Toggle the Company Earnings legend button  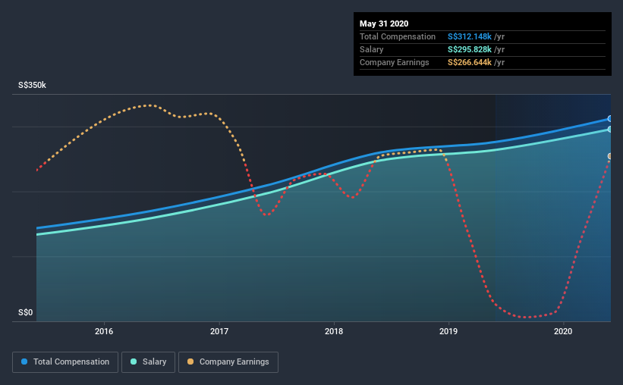click(228, 362)
